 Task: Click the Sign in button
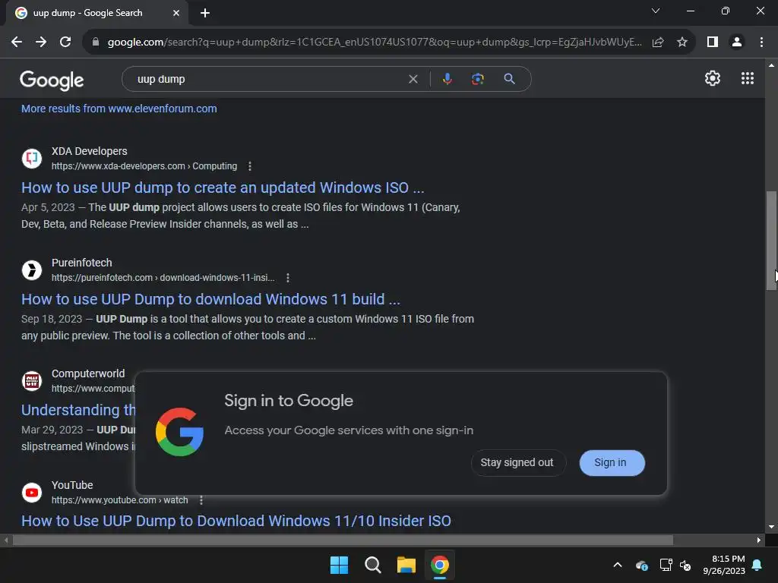(x=612, y=462)
